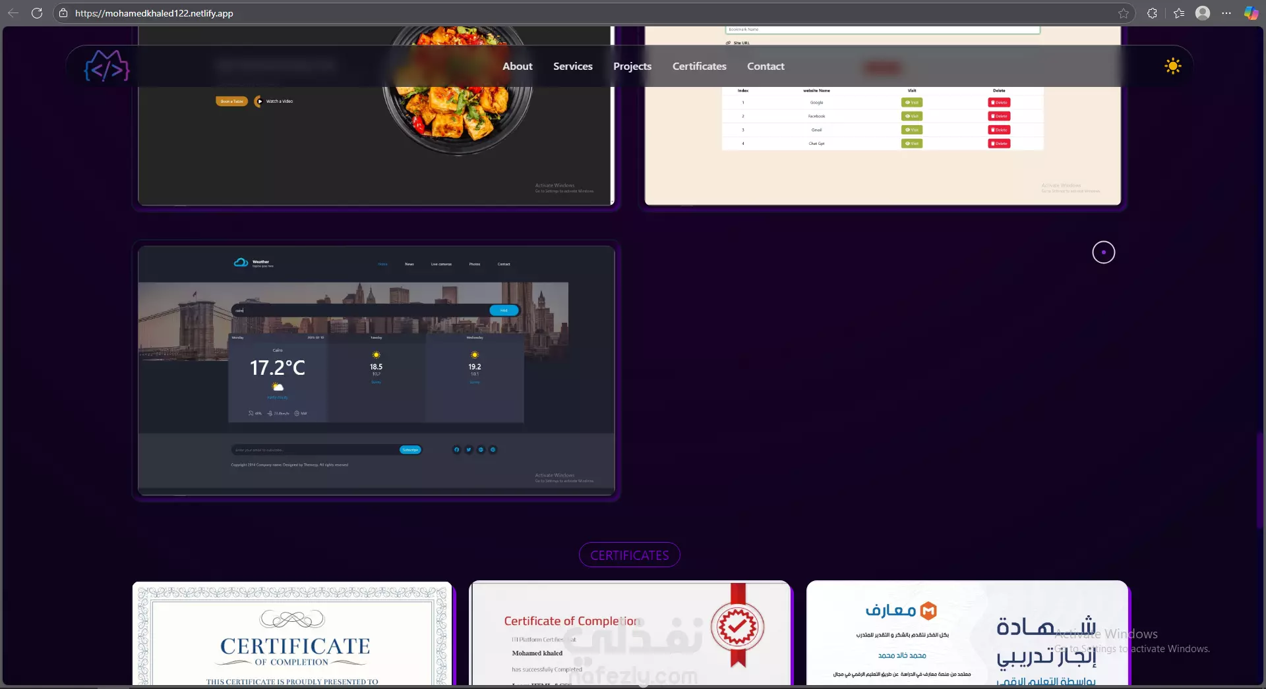This screenshot has width=1266, height=689.
Task: Click the 18.5 forecast temperature
Action: point(376,367)
